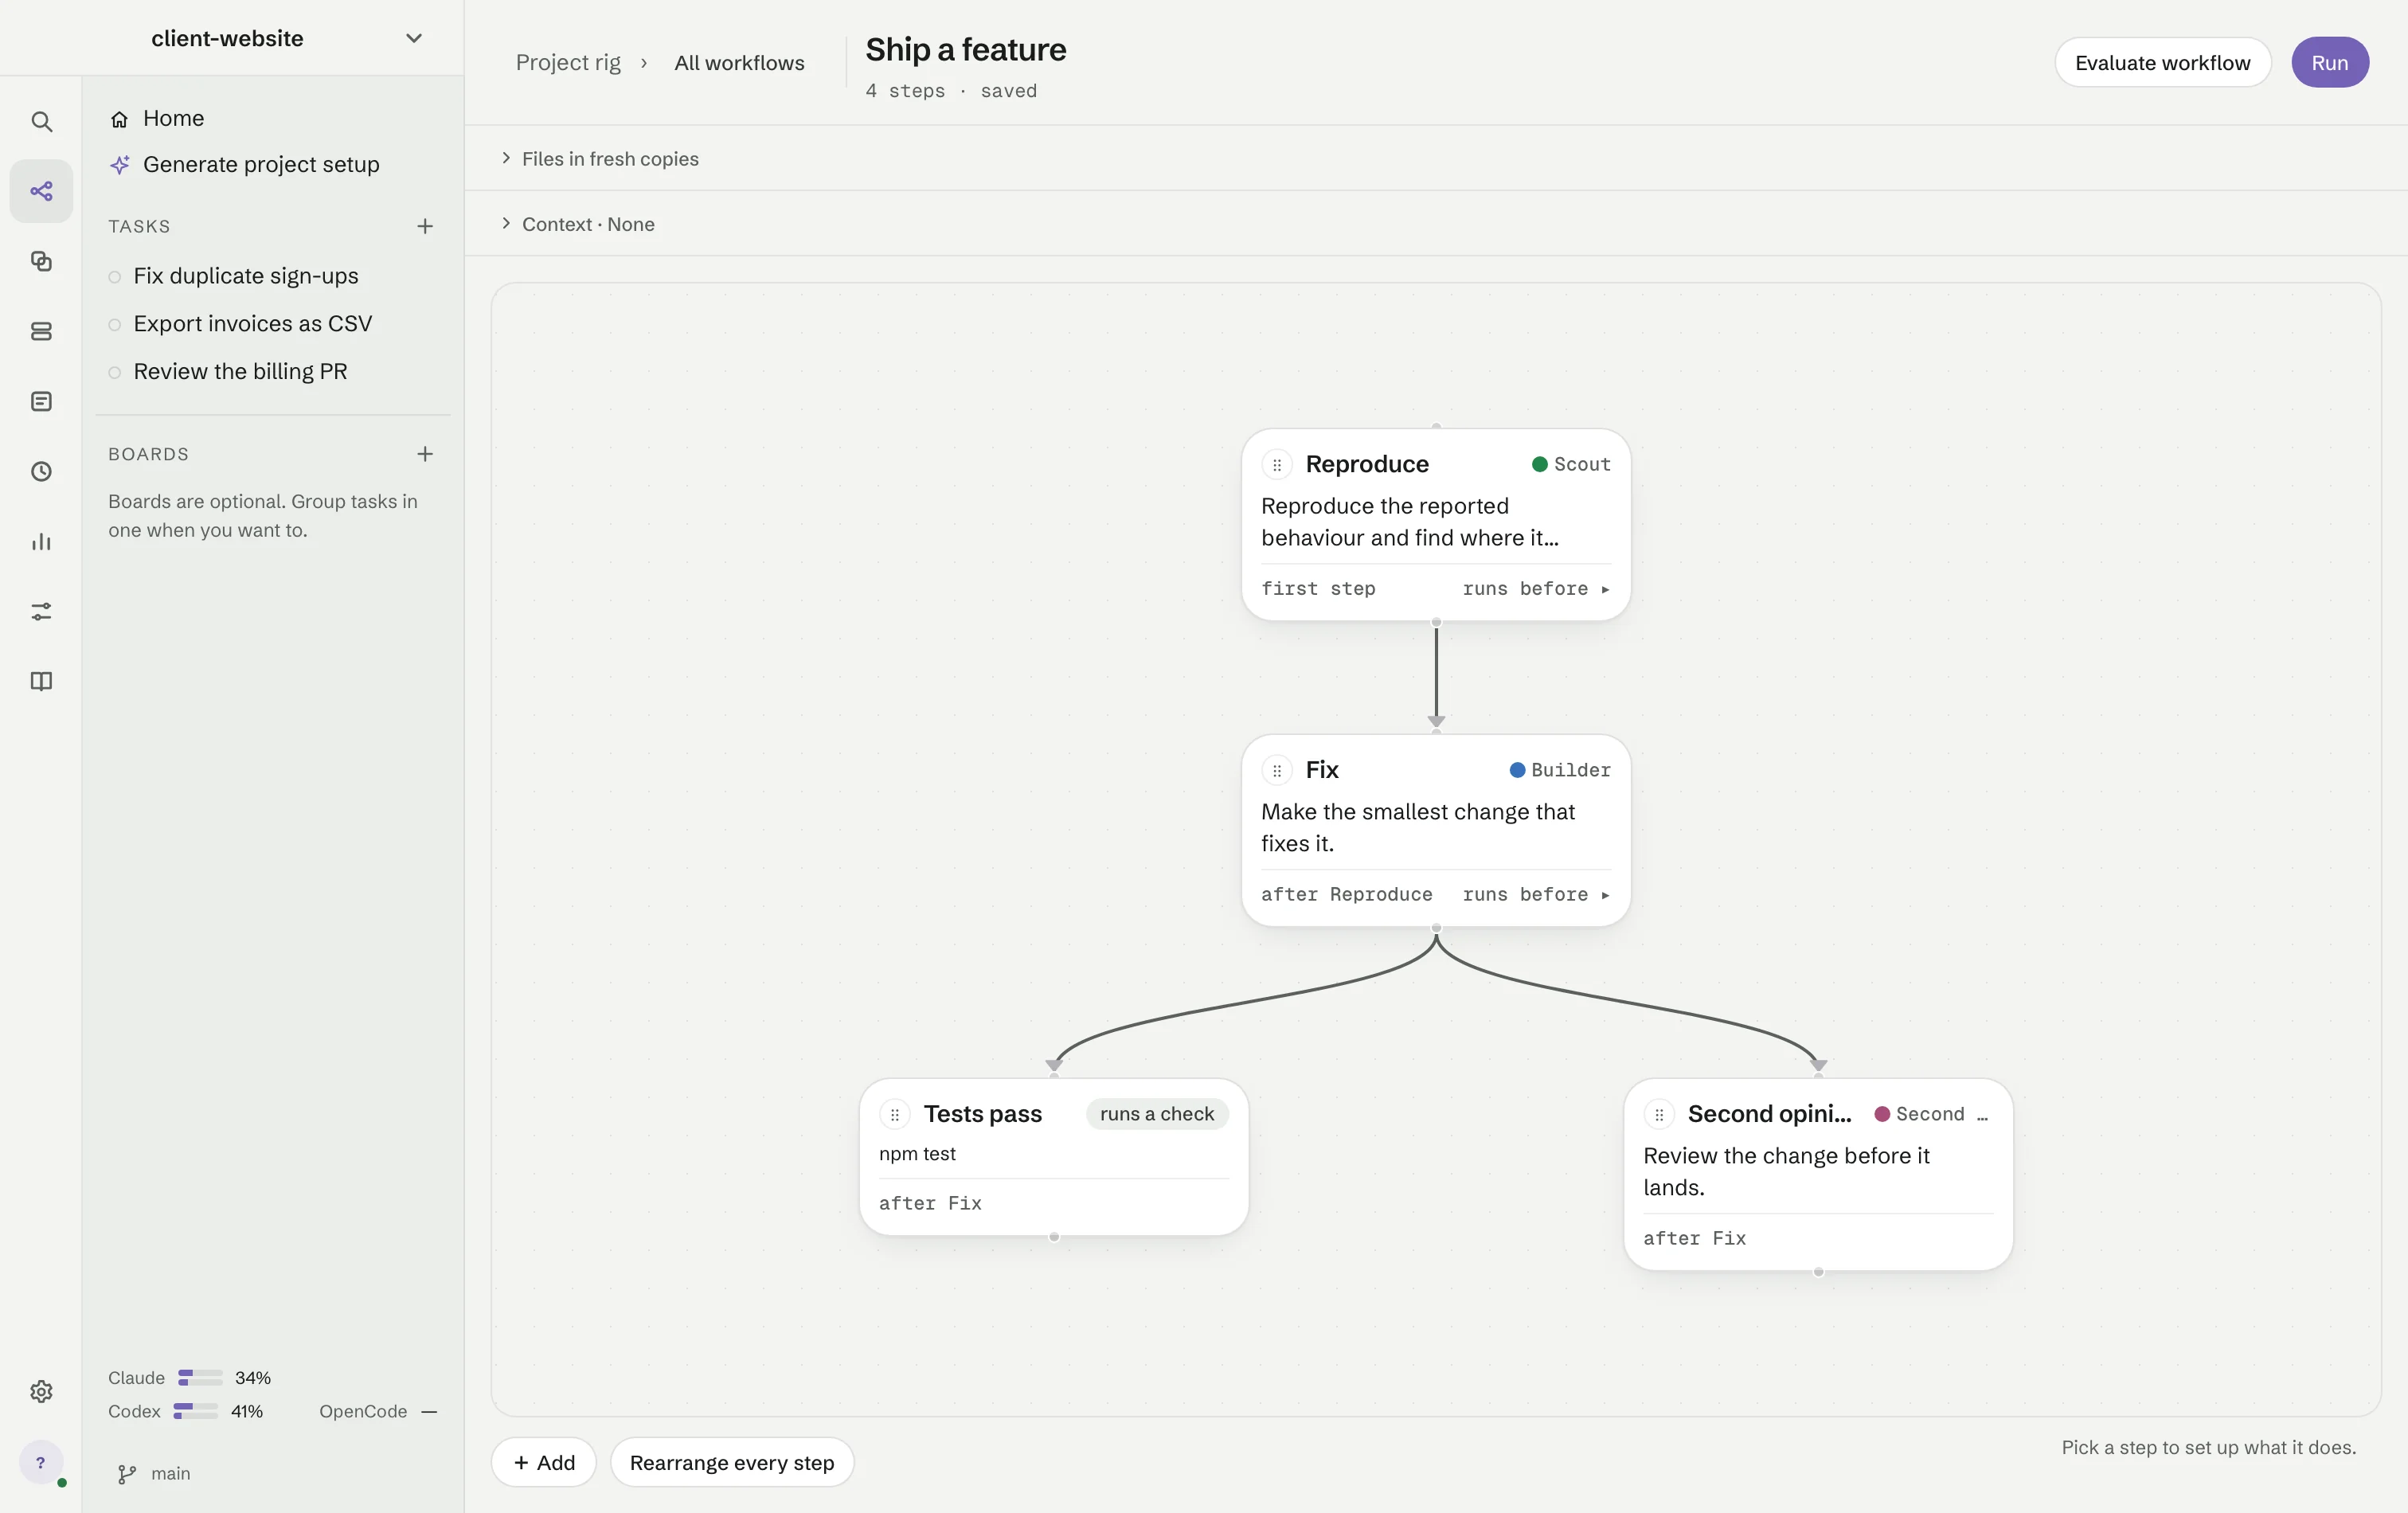Click Rearrange every step
Screen dimensions: 2408x1513
point(732,1463)
